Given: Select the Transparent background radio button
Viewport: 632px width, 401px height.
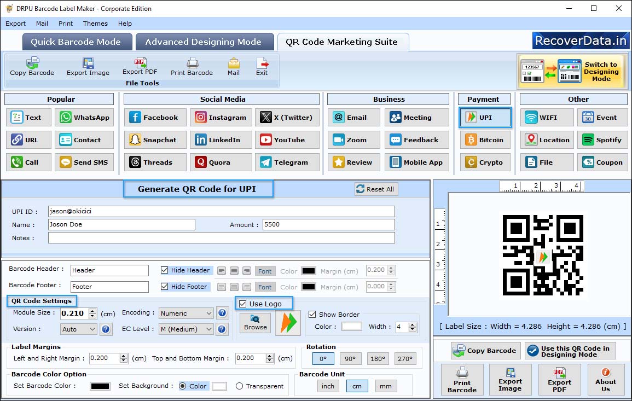Looking at the screenshot, I should pyautogui.click(x=240, y=386).
